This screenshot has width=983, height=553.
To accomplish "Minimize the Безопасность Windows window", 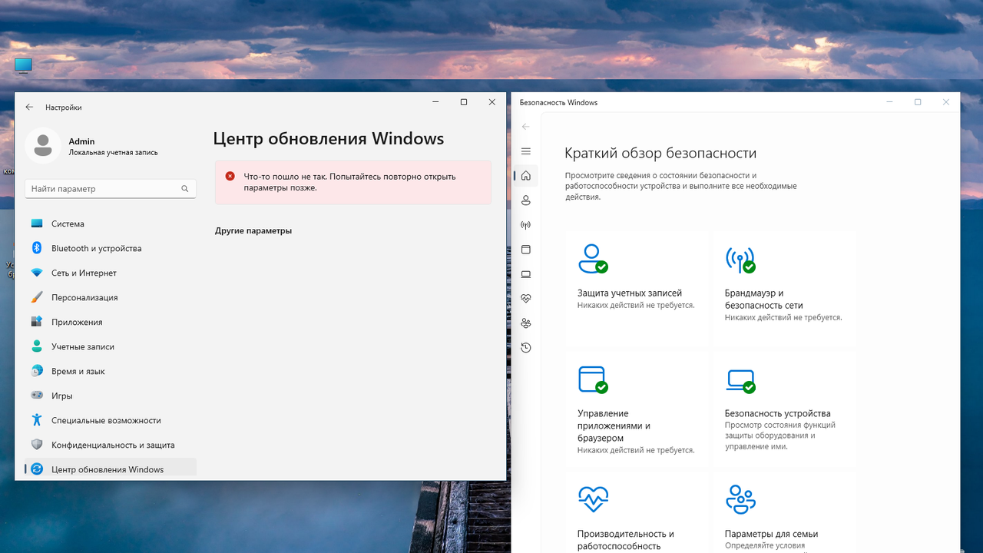I will point(889,102).
